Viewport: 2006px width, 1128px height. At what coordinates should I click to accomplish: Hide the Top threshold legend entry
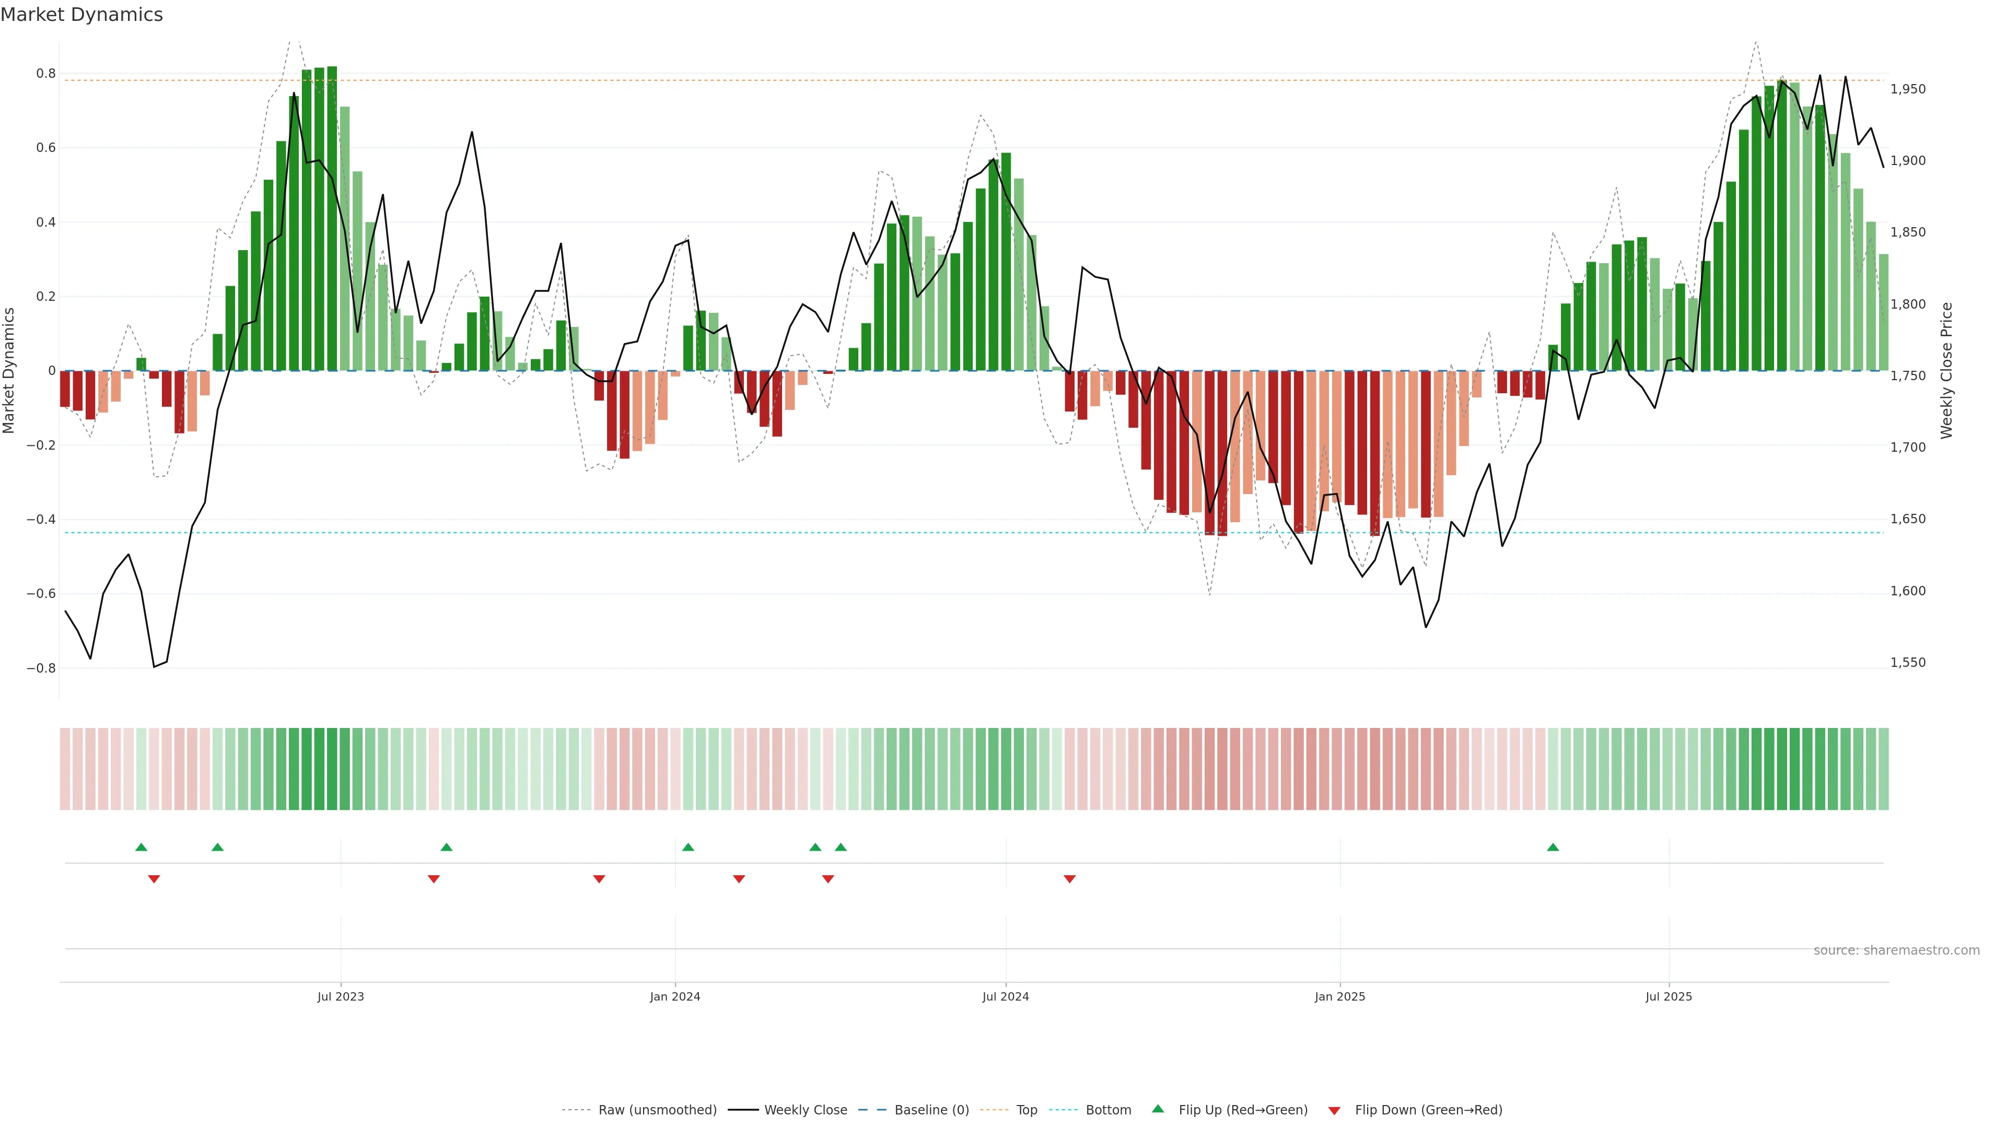tap(1027, 1110)
